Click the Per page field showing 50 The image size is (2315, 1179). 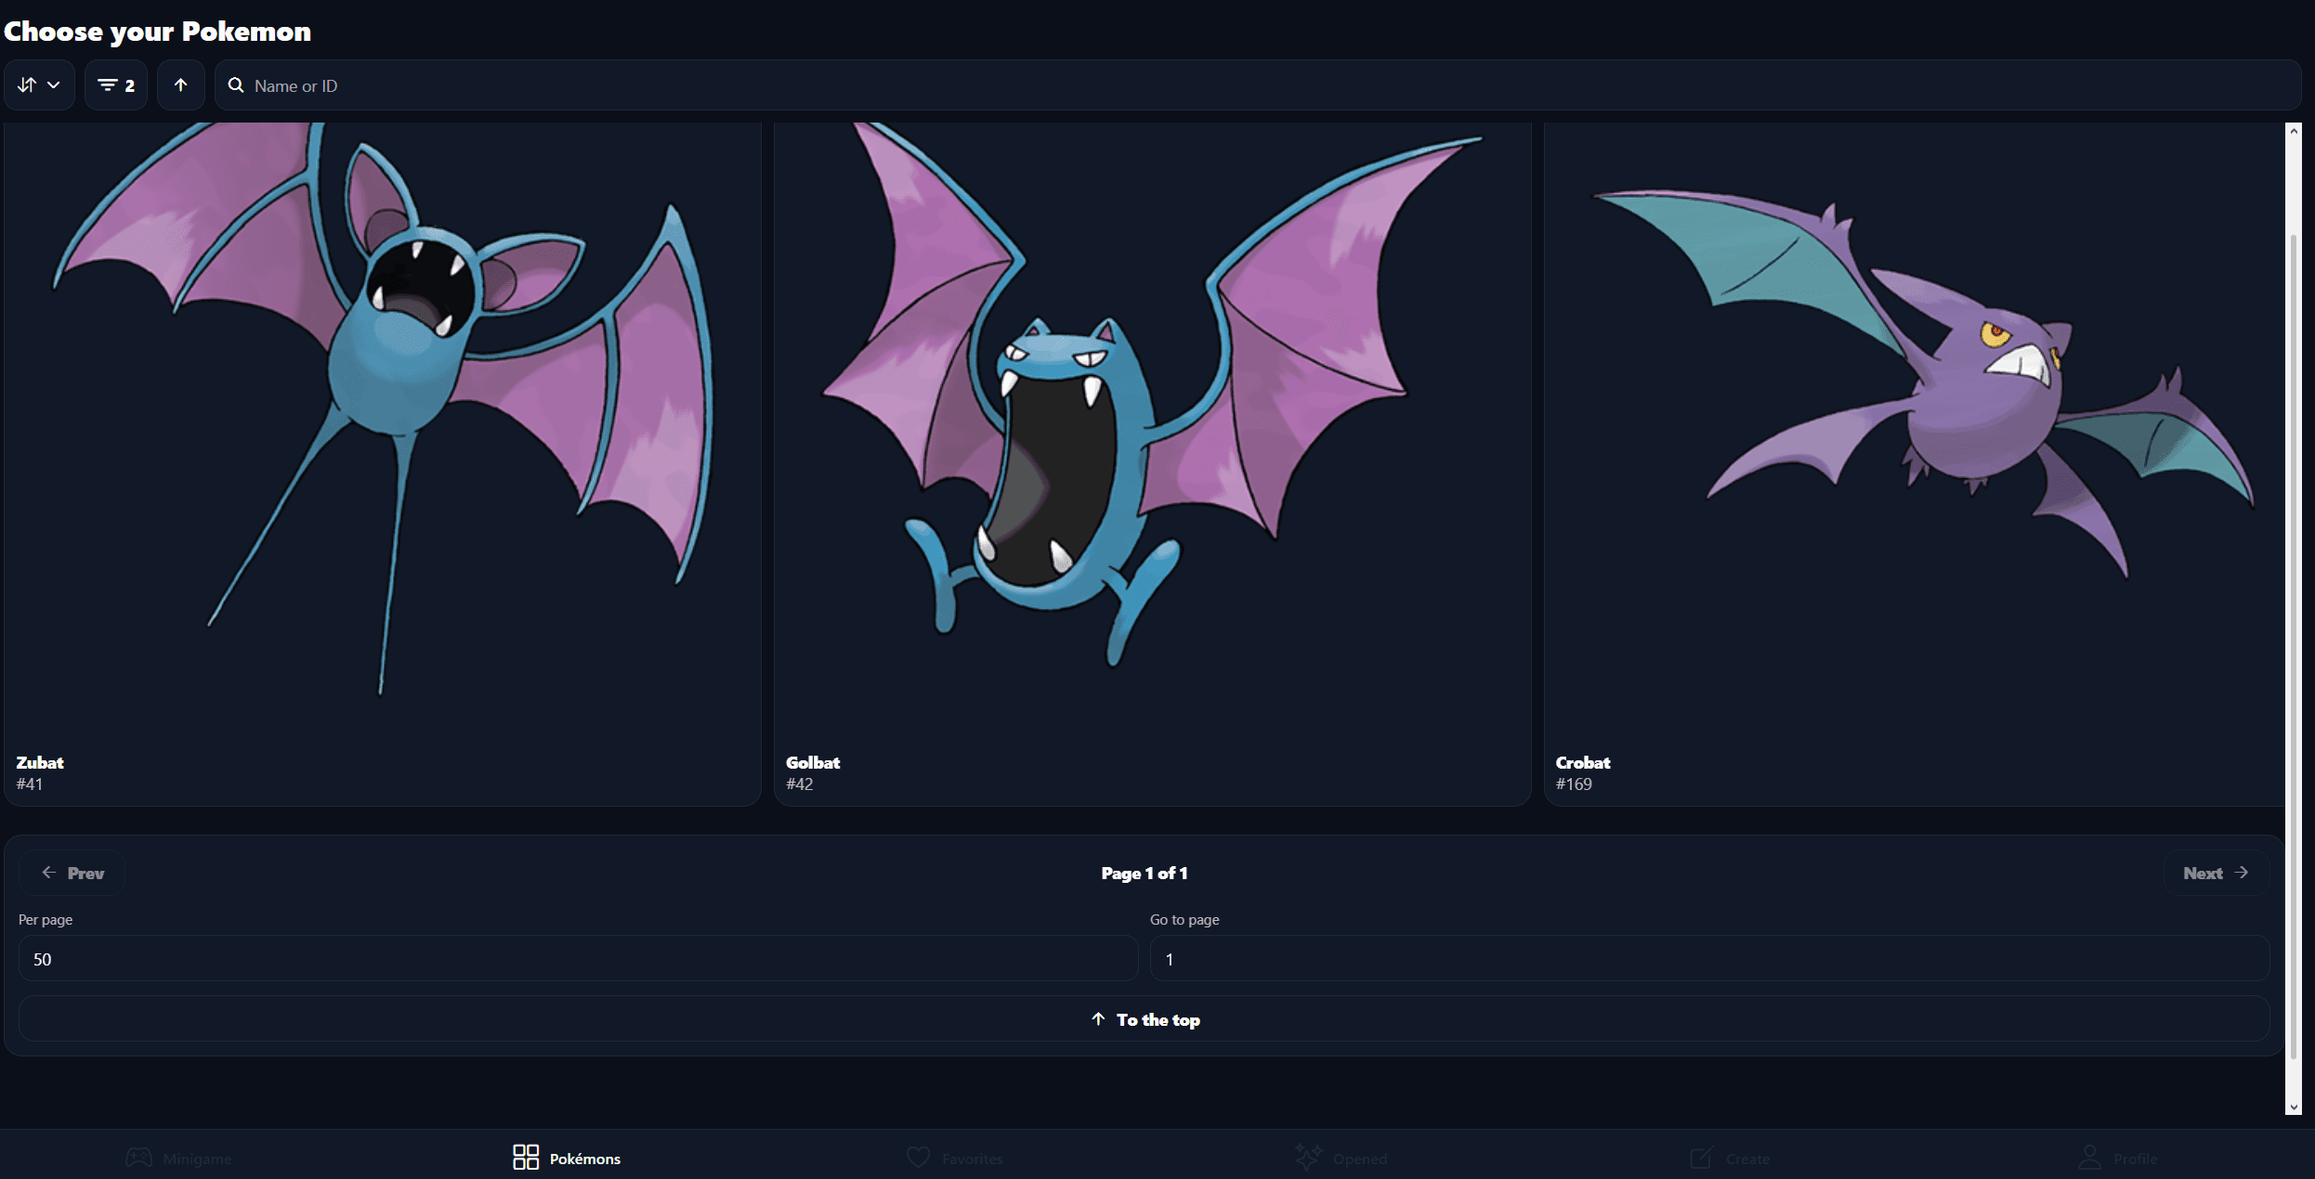pyautogui.click(x=578, y=959)
